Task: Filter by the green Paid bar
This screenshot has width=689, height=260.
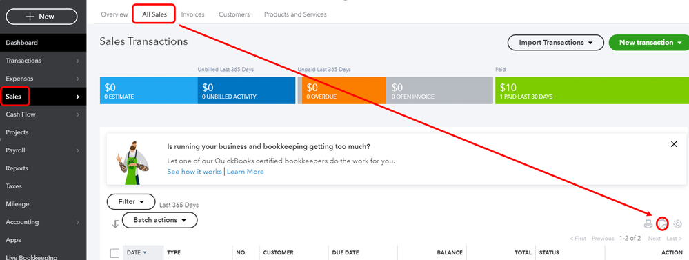Action: point(592,91)
